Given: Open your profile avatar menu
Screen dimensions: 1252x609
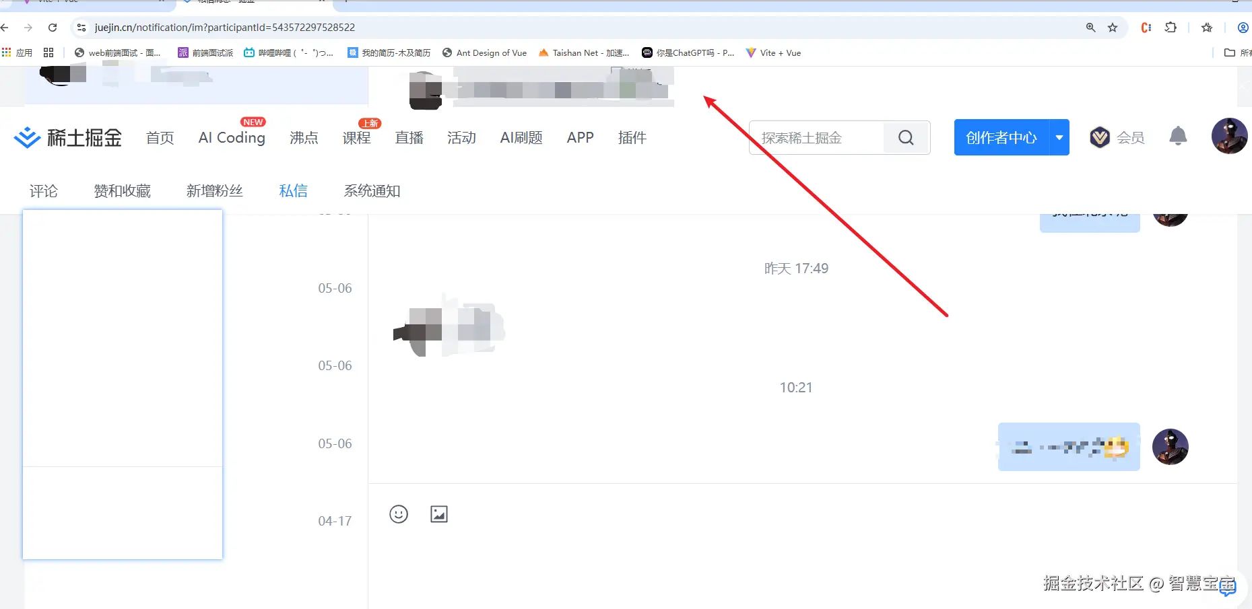Looking at the screenshot, I should (1229, 136).
